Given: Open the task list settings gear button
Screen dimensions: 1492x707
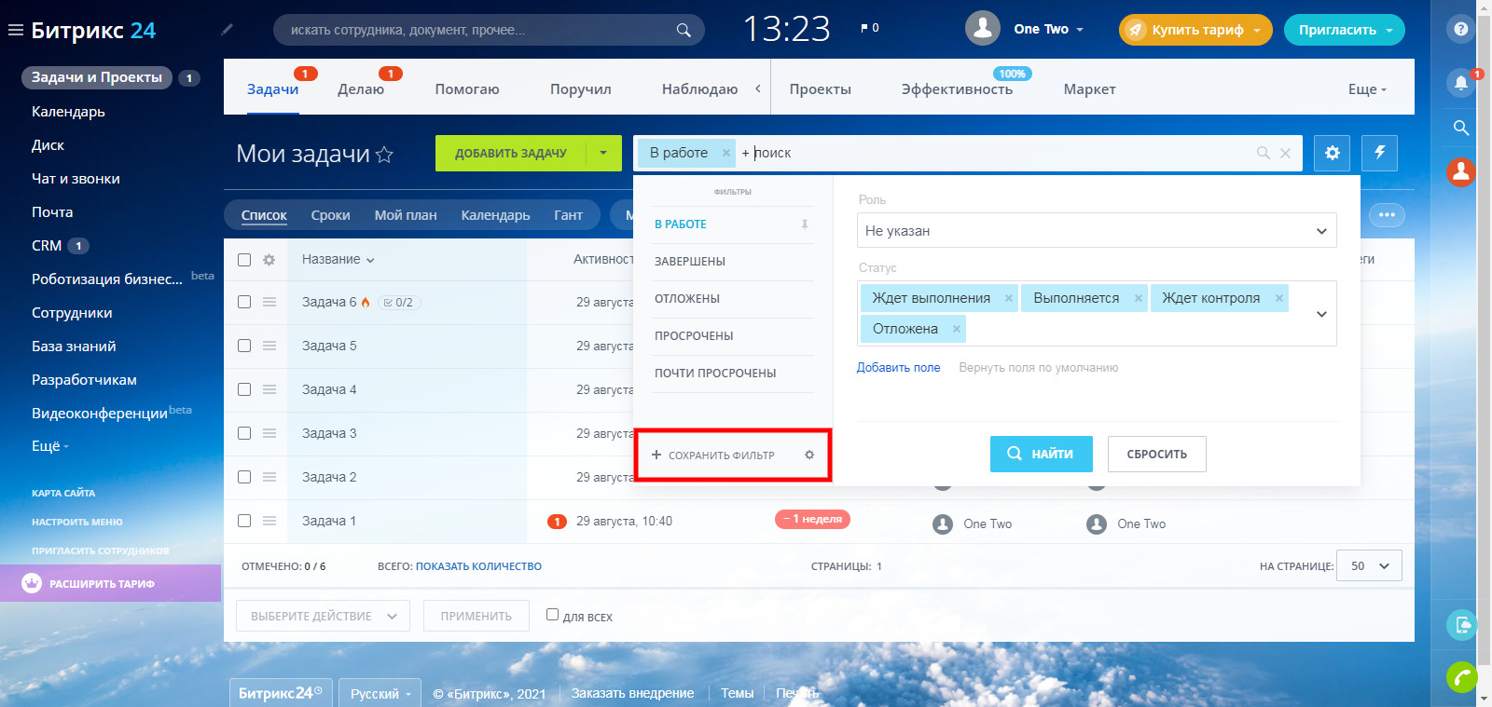Looking at the screenshot, I should [1332, 153].
